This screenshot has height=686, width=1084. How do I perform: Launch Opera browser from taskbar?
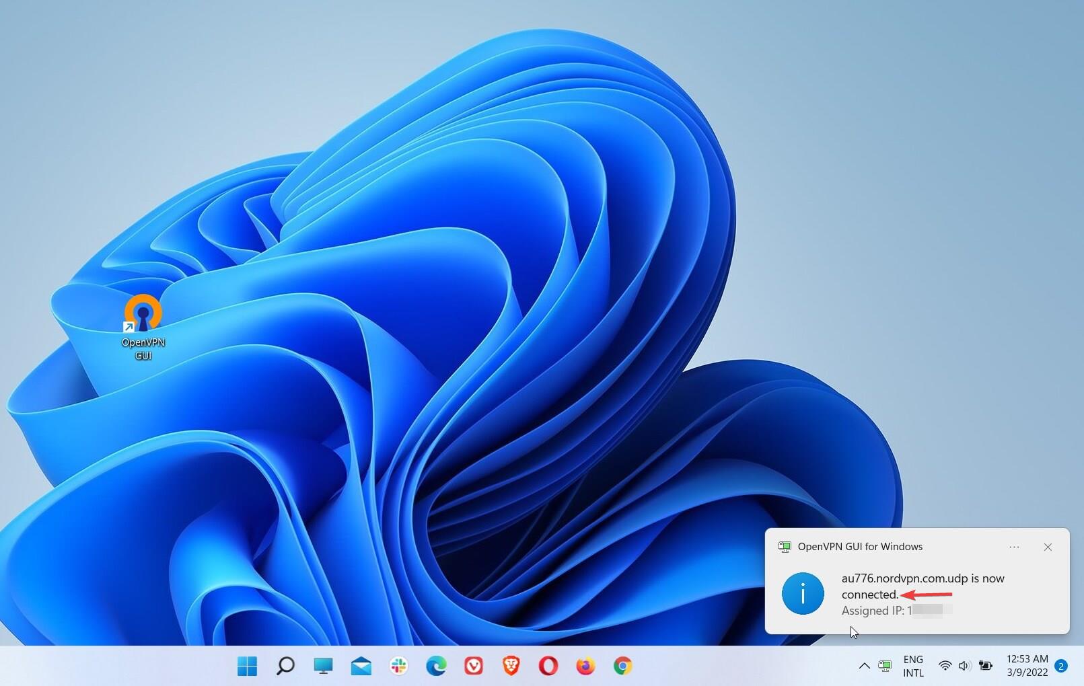[548, 666]
